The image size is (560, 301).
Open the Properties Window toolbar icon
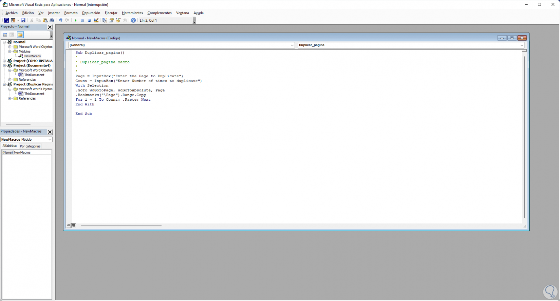pos(111,20)
